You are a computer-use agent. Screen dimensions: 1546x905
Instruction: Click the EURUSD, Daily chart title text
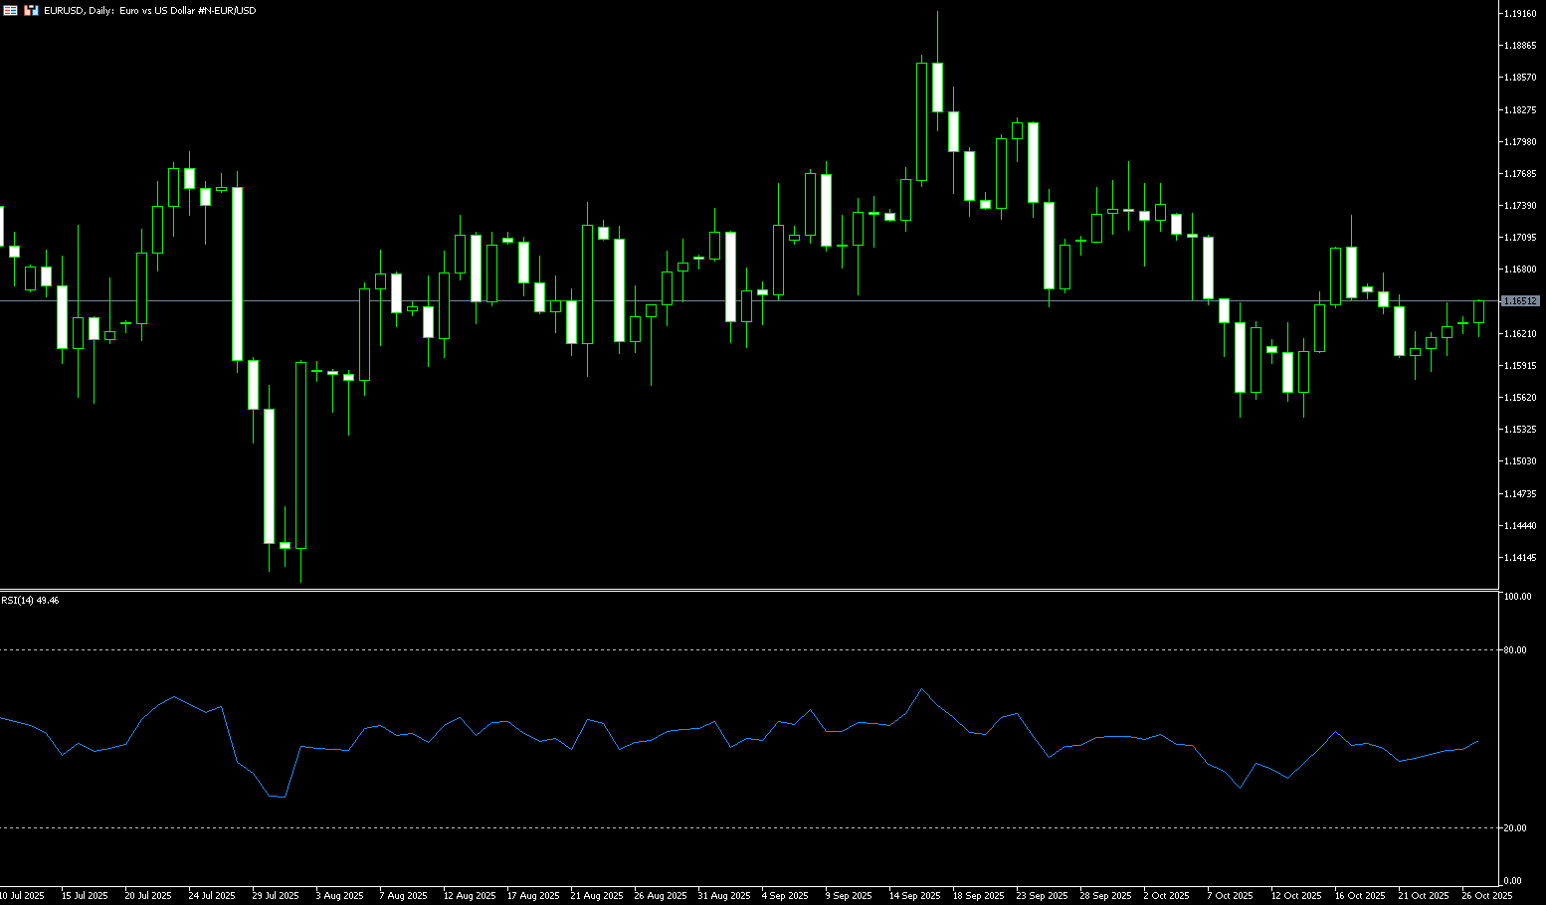pos(149,11)
